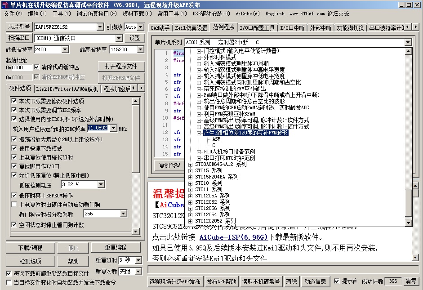Open the 低压检测电压 voltage dropdown

tap(101, 184)
